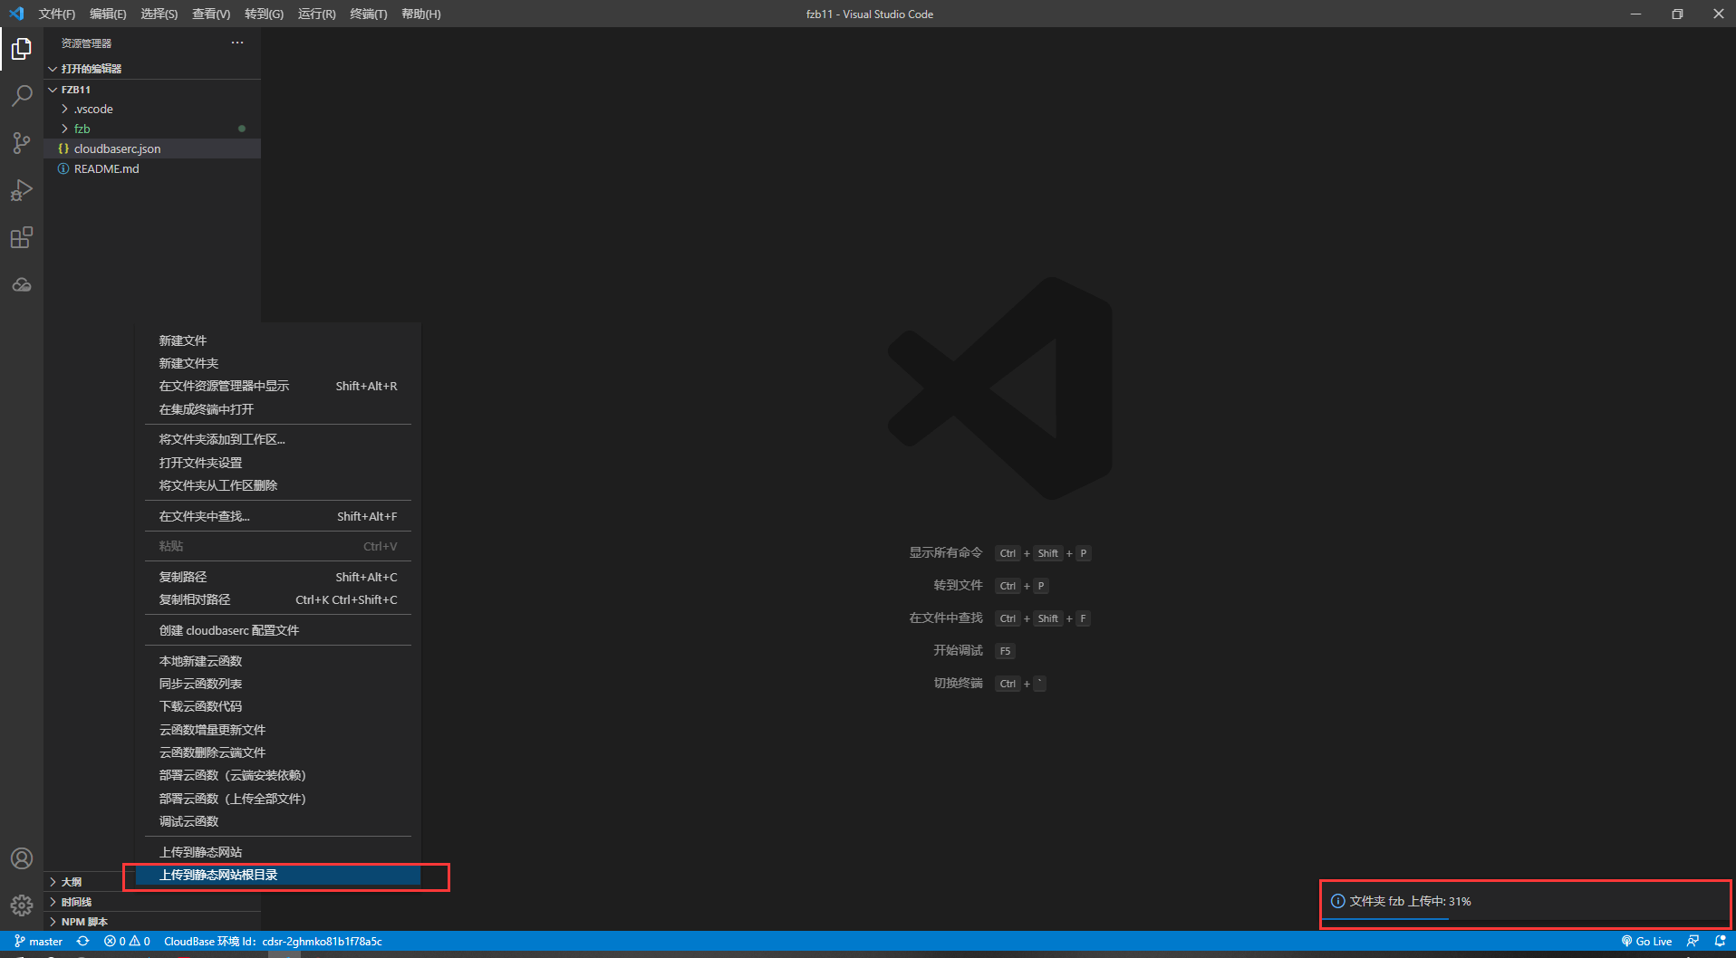Start the Go Live server
The height and width of the screenshot is (958, 1736).
click(1646, 942)
